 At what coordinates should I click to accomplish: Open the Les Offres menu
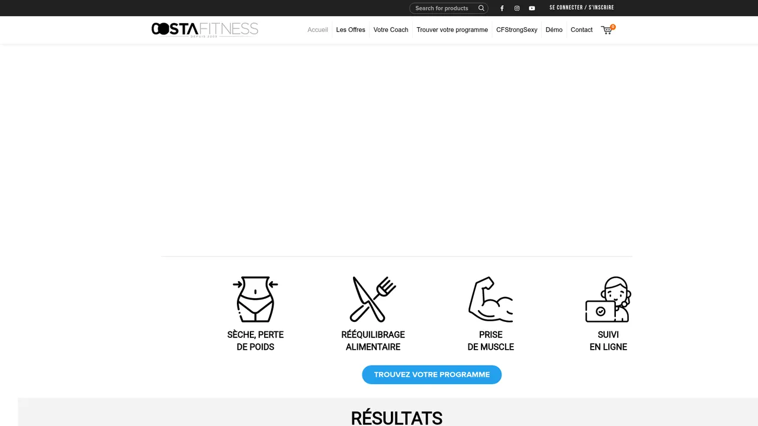[x=351, y=30]
